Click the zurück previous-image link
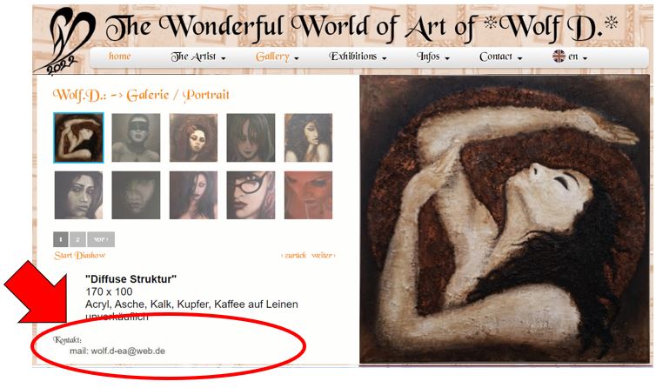Screen dimensions: 656x388 tap(294, 255)
